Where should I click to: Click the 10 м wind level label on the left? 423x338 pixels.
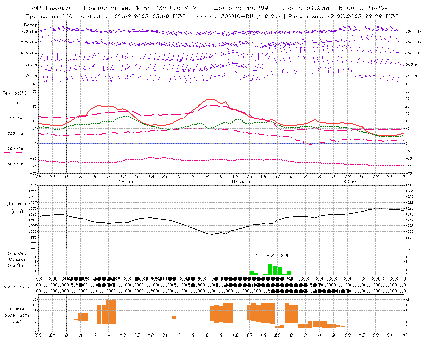coord(32,75)
